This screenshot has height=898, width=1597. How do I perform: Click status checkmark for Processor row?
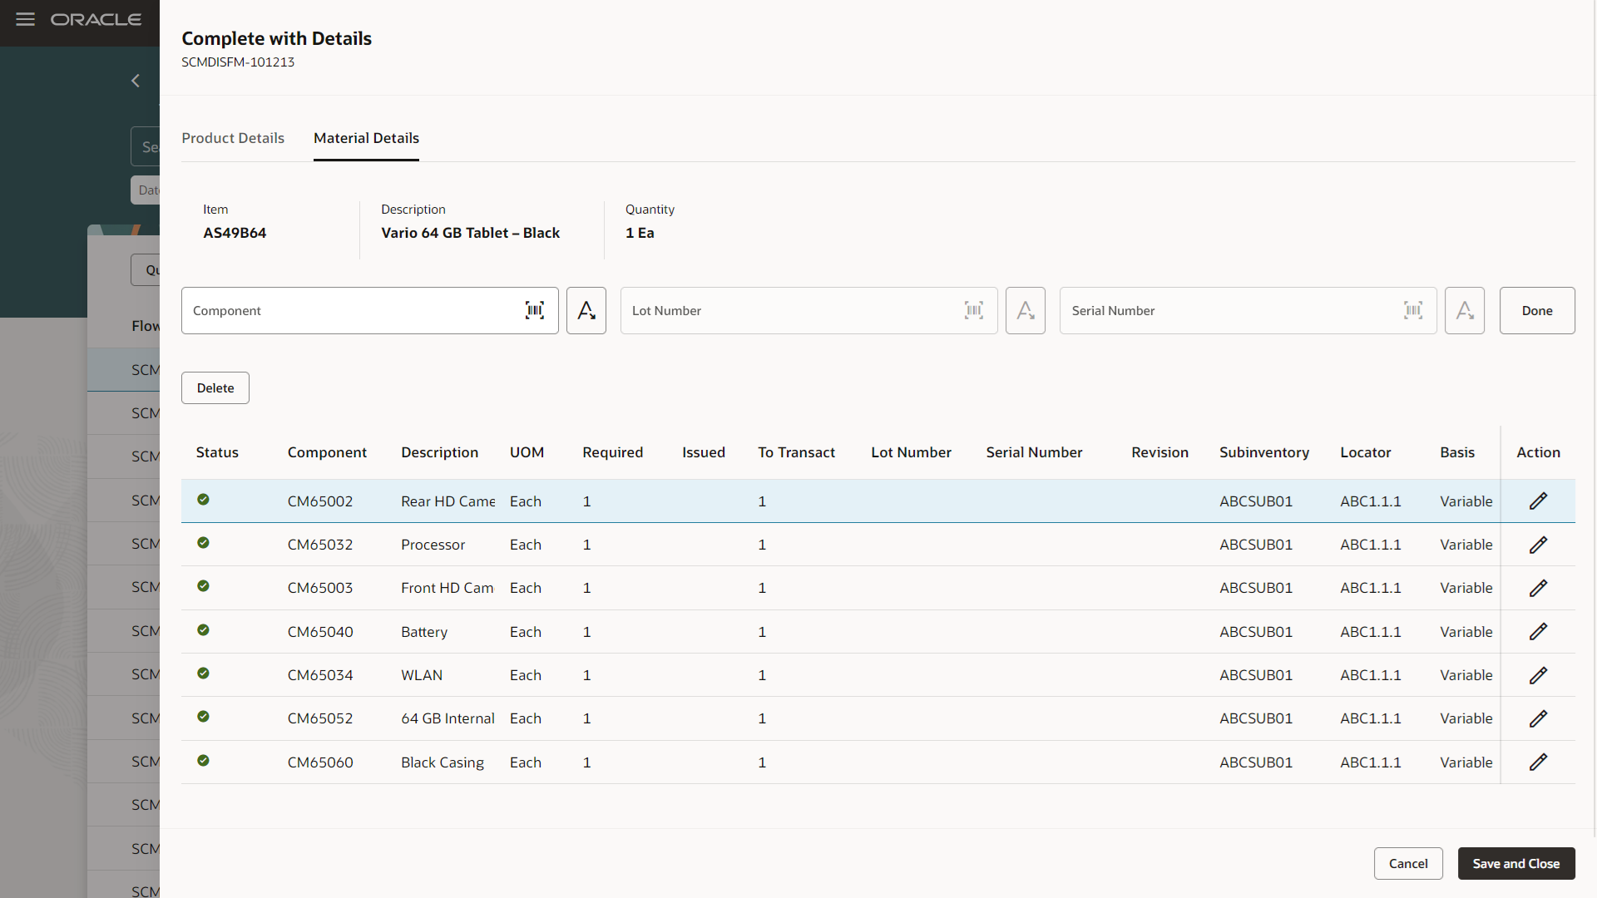click(203, 543)
